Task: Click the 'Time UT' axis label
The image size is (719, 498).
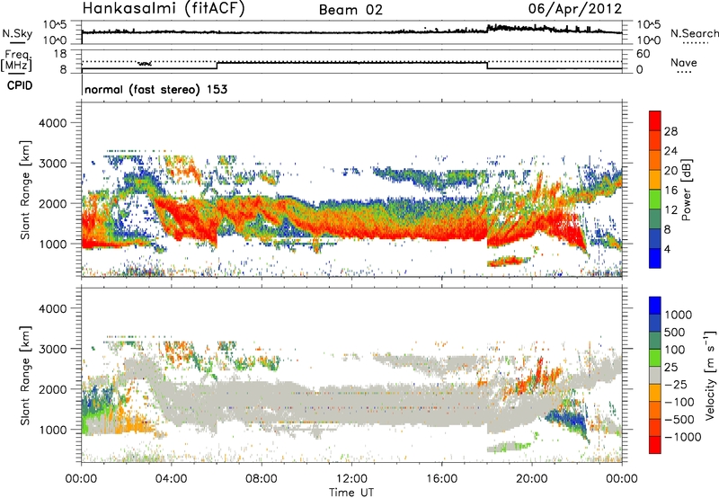Action: (x=351, y=493)
